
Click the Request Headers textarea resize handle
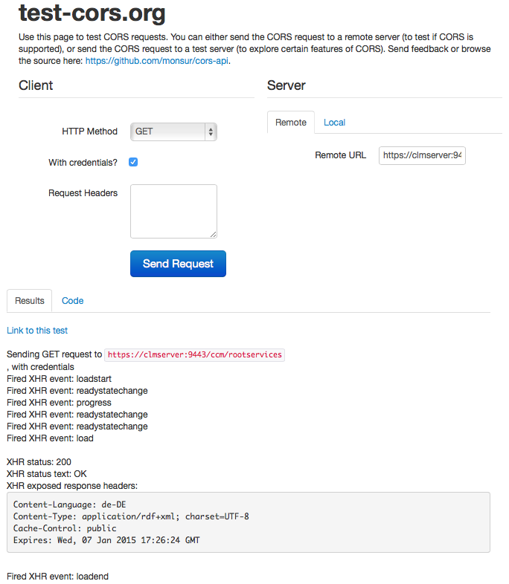tap(213, 234)
